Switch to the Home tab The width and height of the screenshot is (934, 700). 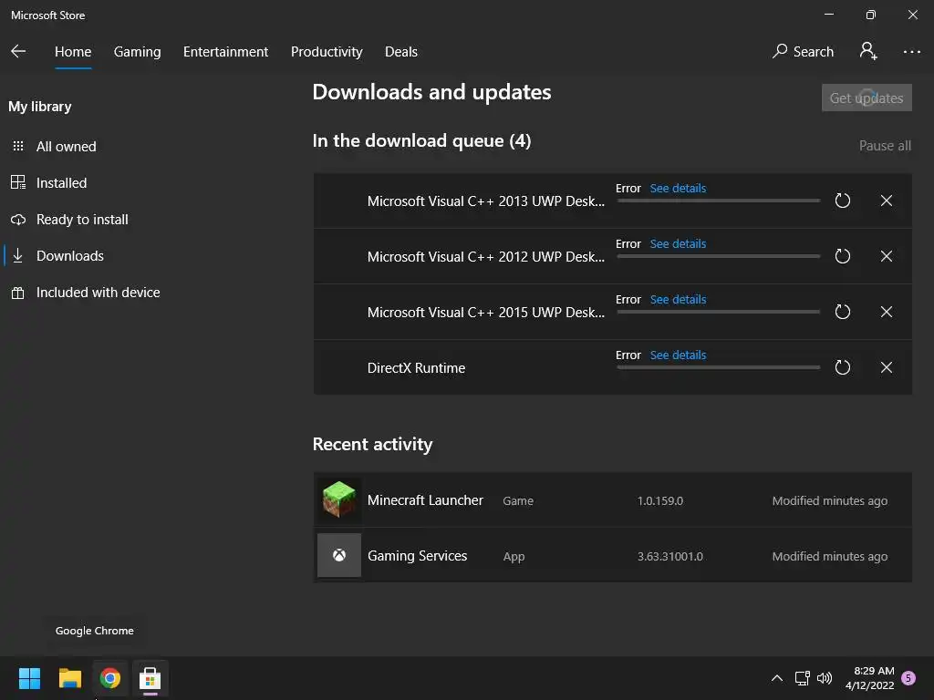click(x=73, y=52)
